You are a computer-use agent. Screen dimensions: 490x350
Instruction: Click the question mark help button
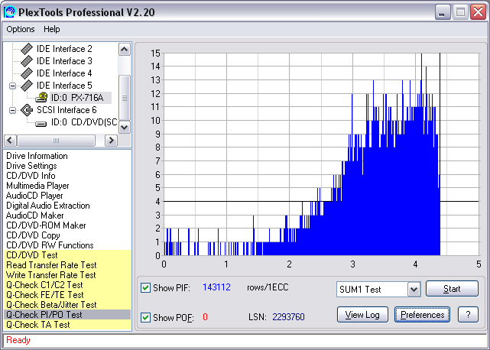468,315
